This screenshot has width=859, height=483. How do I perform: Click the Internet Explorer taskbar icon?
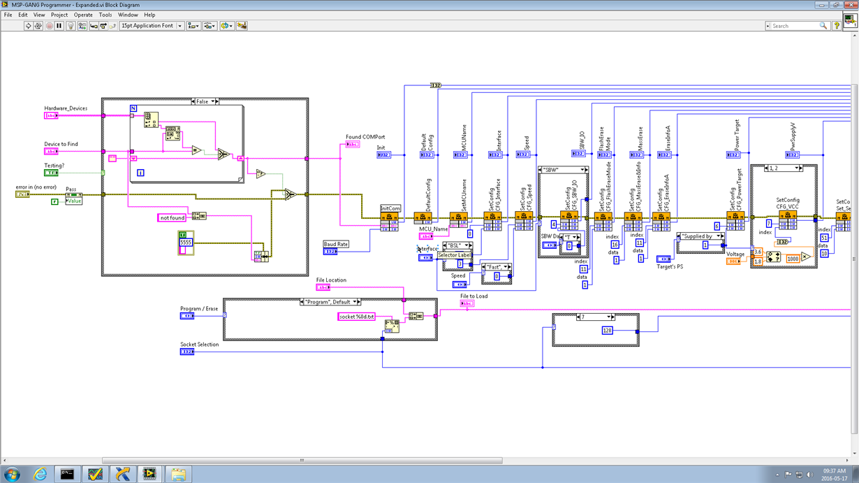pos(40,475)
